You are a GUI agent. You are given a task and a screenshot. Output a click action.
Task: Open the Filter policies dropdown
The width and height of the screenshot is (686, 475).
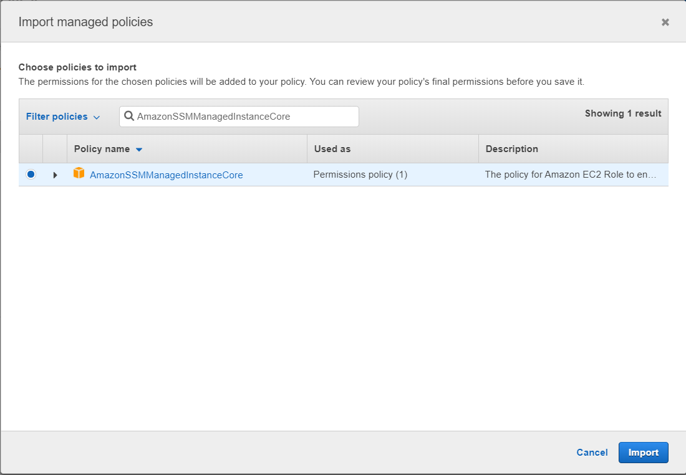pyautogui.click(x=63, y=117)
